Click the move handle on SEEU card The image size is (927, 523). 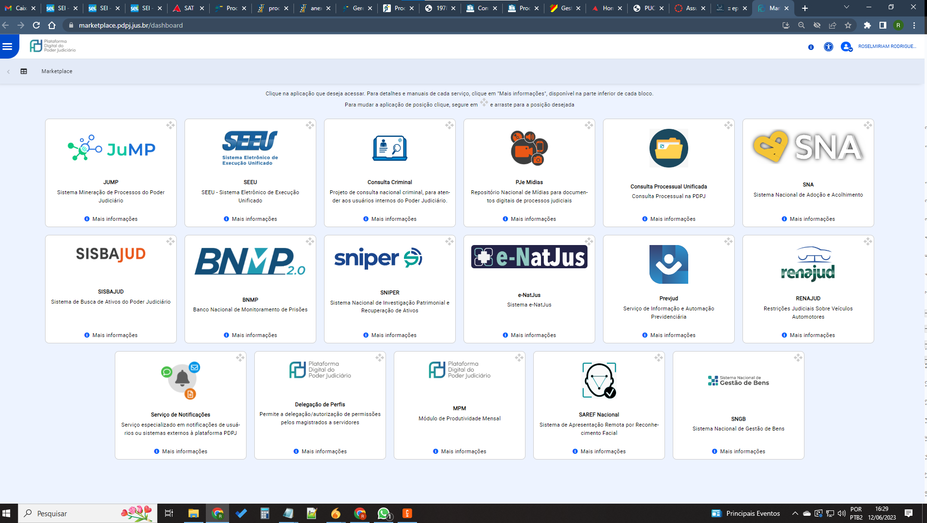[310, 125]
